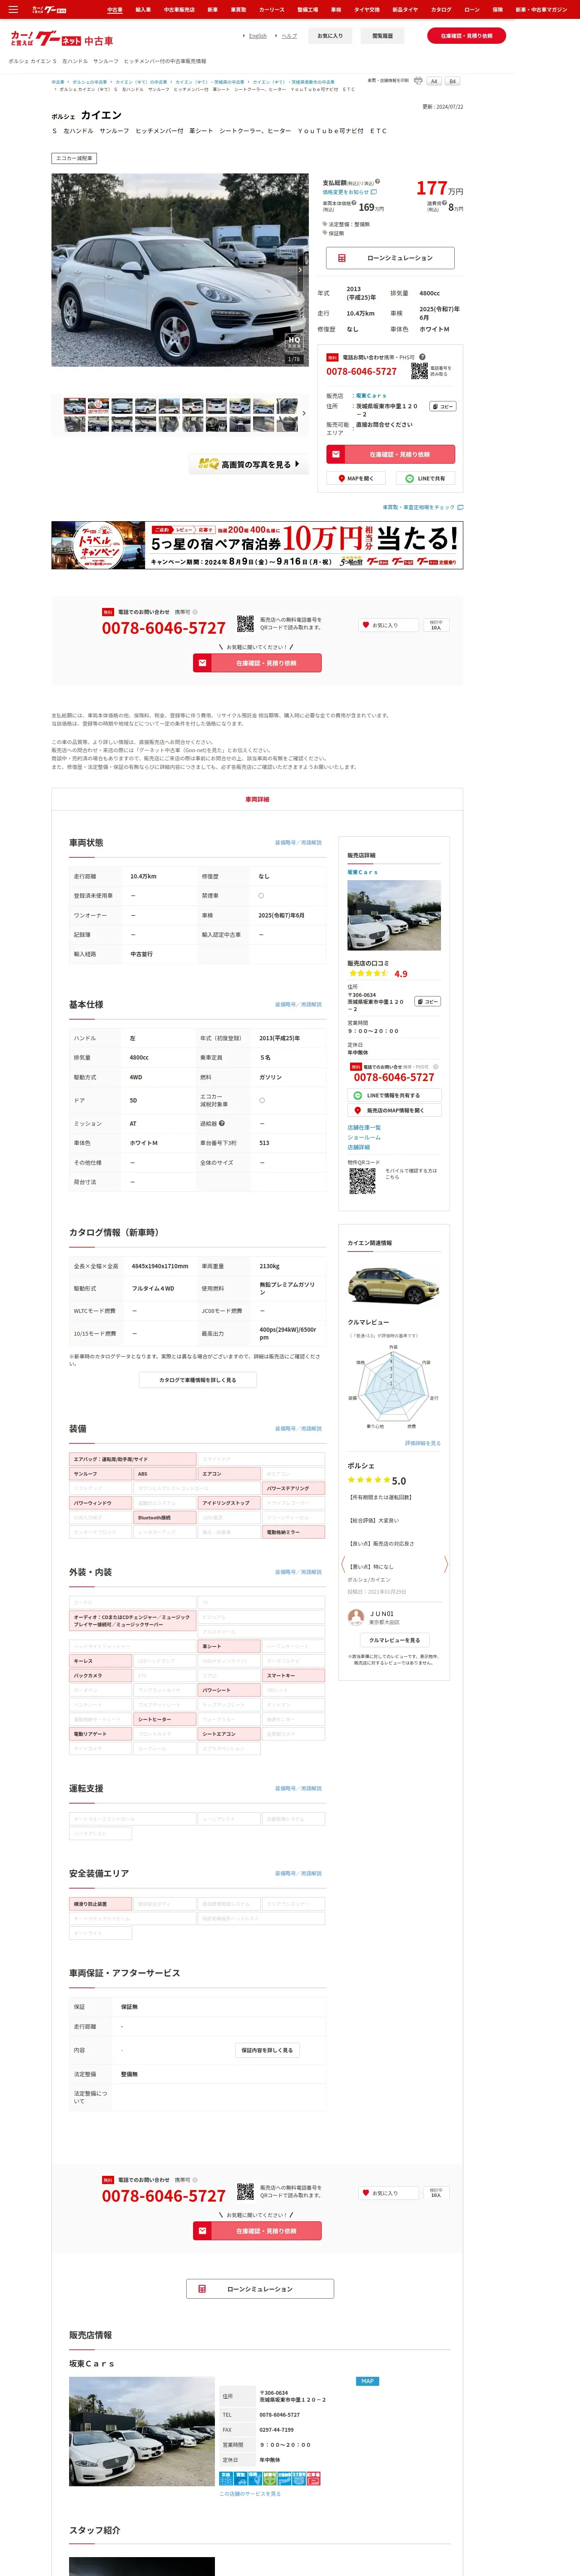
Task: Open the hamburger menu in the header
Action: pyautogui.click(x=13, y=9)
